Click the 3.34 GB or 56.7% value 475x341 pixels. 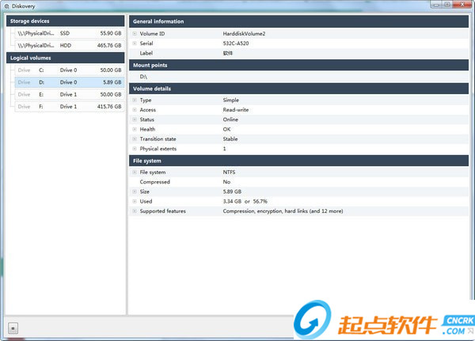click(x=245, y=201)
